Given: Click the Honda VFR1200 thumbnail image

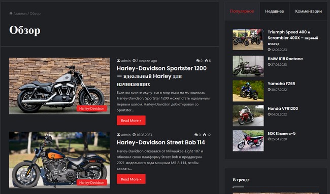Looking at the screenshot, I should coord(248,115).
